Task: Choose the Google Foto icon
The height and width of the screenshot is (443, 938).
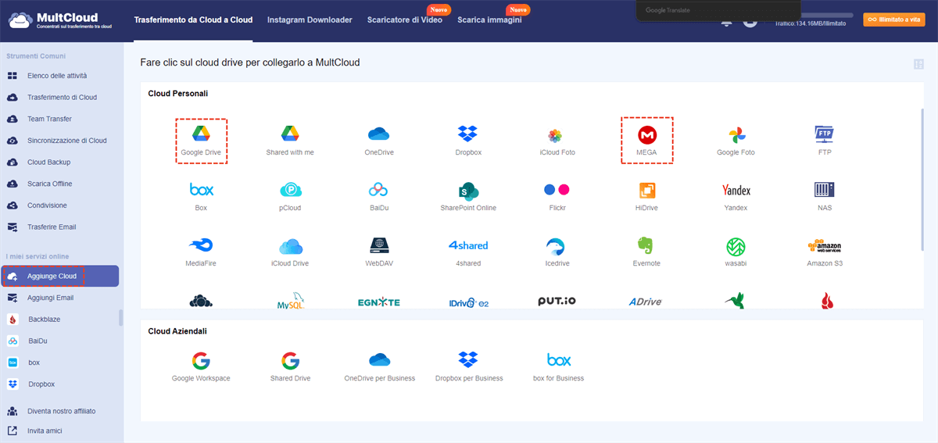Action: point(736,134)
